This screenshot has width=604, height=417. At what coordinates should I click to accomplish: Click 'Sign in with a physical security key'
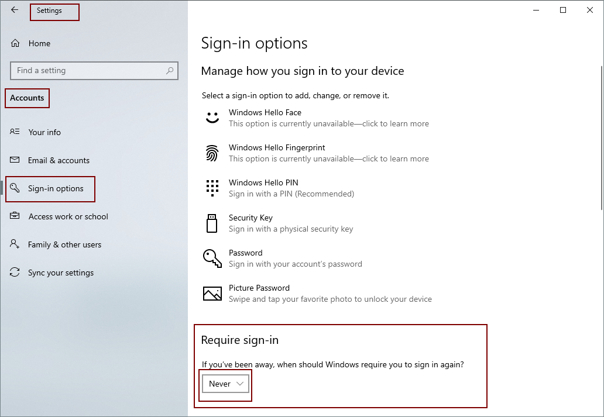[x=291, y=229]
